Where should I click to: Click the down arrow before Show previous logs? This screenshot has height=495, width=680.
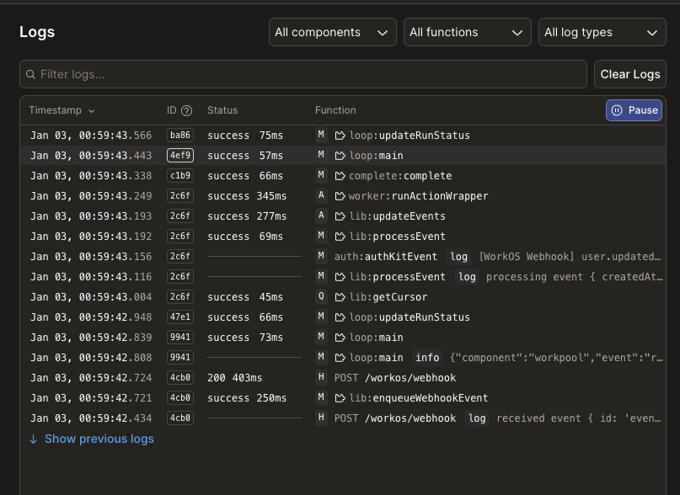pyautogui.click(x=32, y=439)
